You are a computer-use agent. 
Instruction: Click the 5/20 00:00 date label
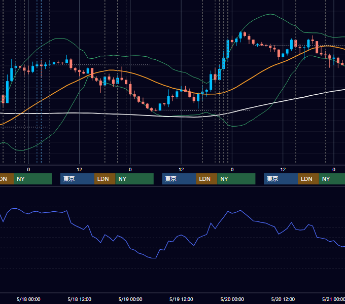232,299
